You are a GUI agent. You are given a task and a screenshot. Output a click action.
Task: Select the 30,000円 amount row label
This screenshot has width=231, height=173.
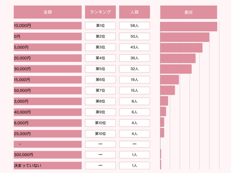coord(48,69)
